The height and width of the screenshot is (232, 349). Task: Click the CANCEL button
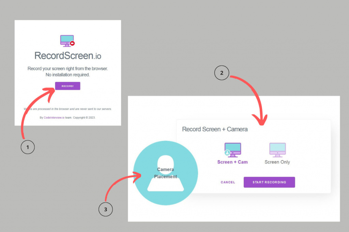pyautogui.click(x=228, y=182)
